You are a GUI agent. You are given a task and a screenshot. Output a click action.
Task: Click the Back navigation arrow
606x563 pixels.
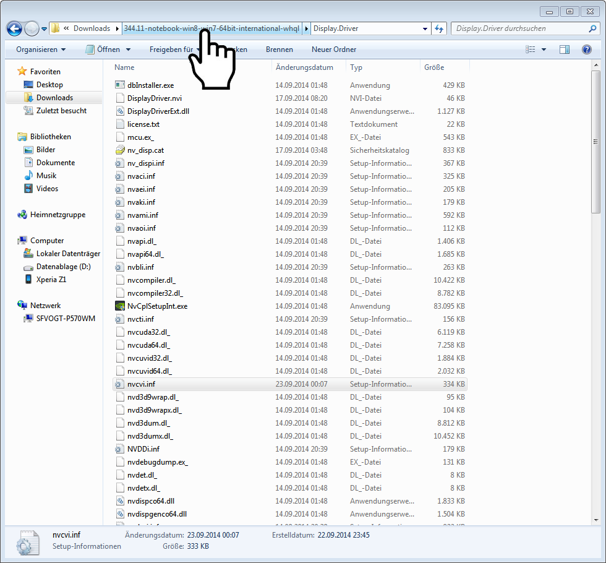14,28
